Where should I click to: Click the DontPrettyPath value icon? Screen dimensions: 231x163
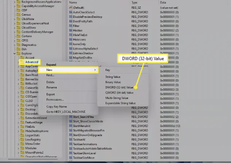[x=71, y=21]
